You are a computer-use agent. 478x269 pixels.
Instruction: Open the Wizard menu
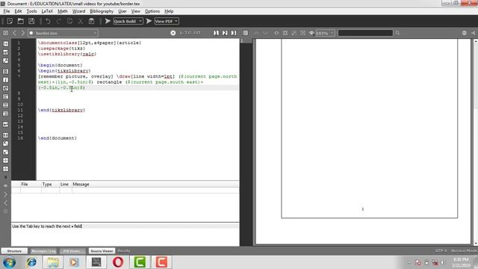click(x=78, y=11)
